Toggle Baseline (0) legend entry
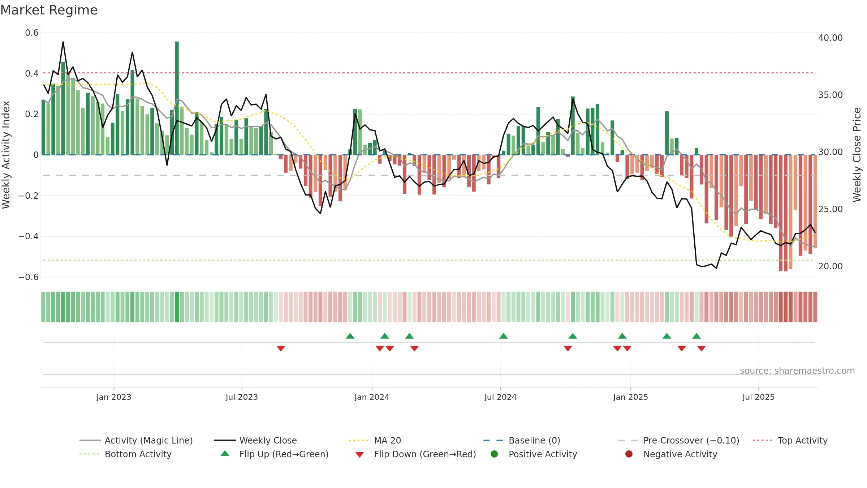The image size is (867, 488). [522, 440]
